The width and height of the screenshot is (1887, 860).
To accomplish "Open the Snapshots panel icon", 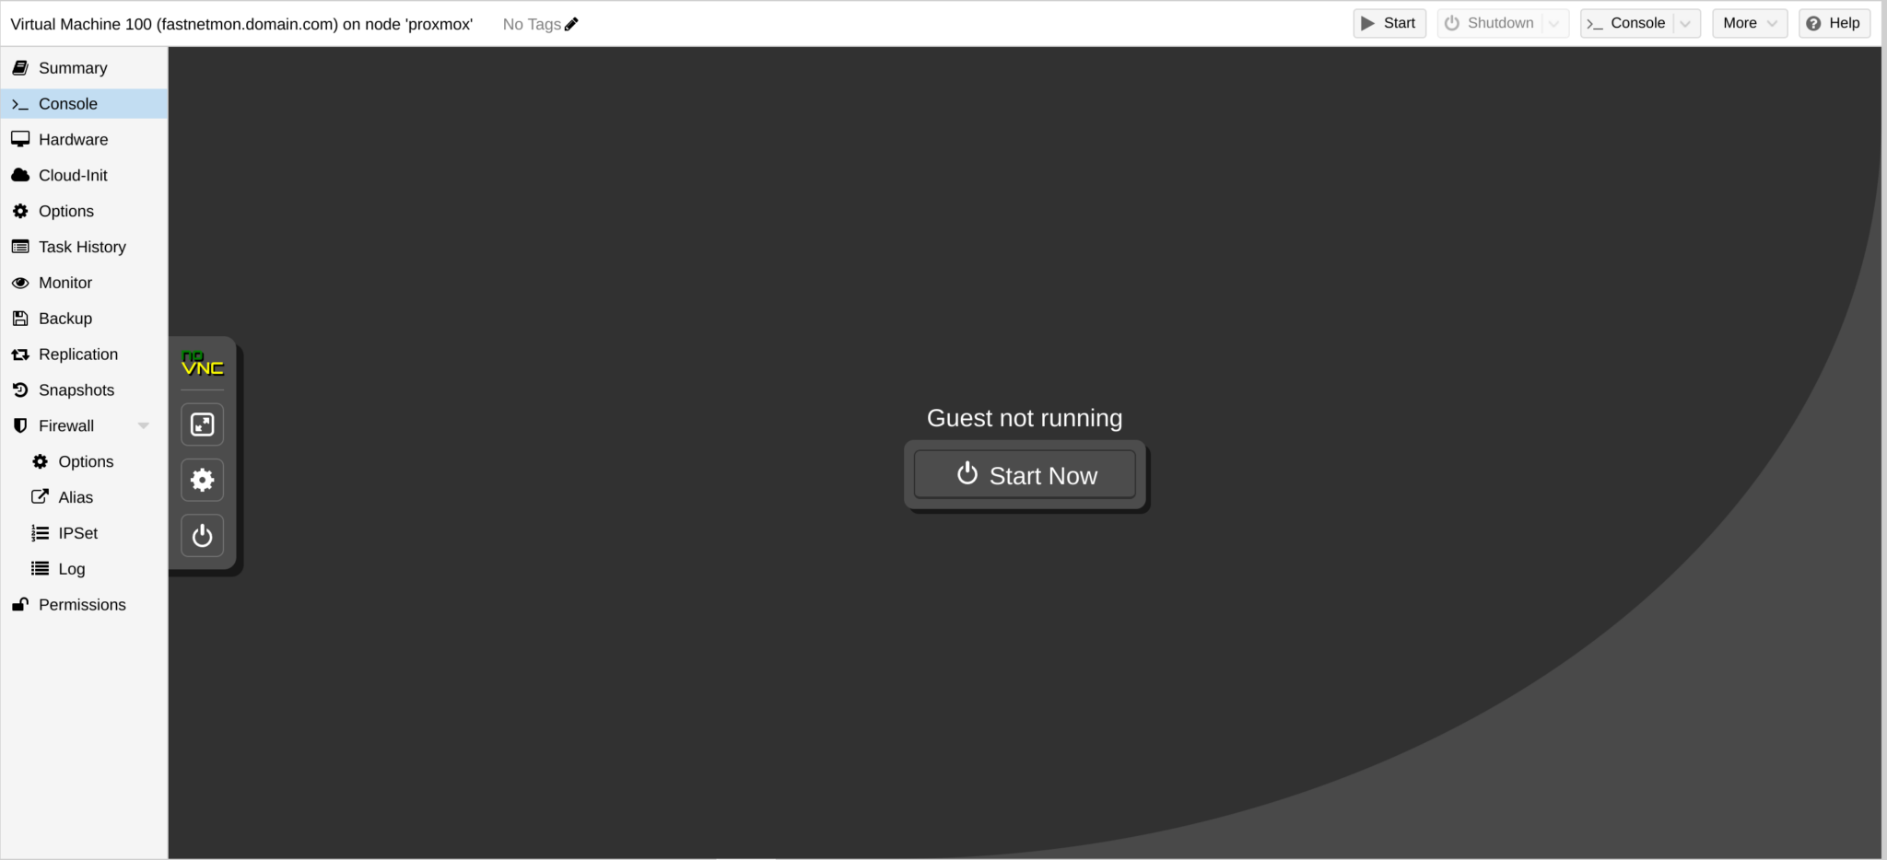I will pos(20,389).
